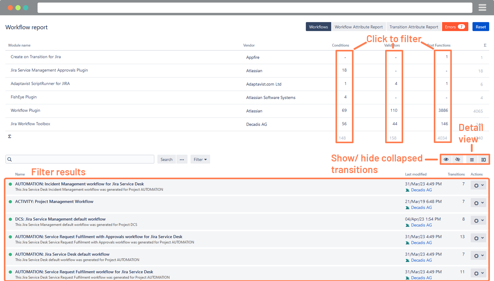Open the browser hamburger menu

(x=482, y=7)
